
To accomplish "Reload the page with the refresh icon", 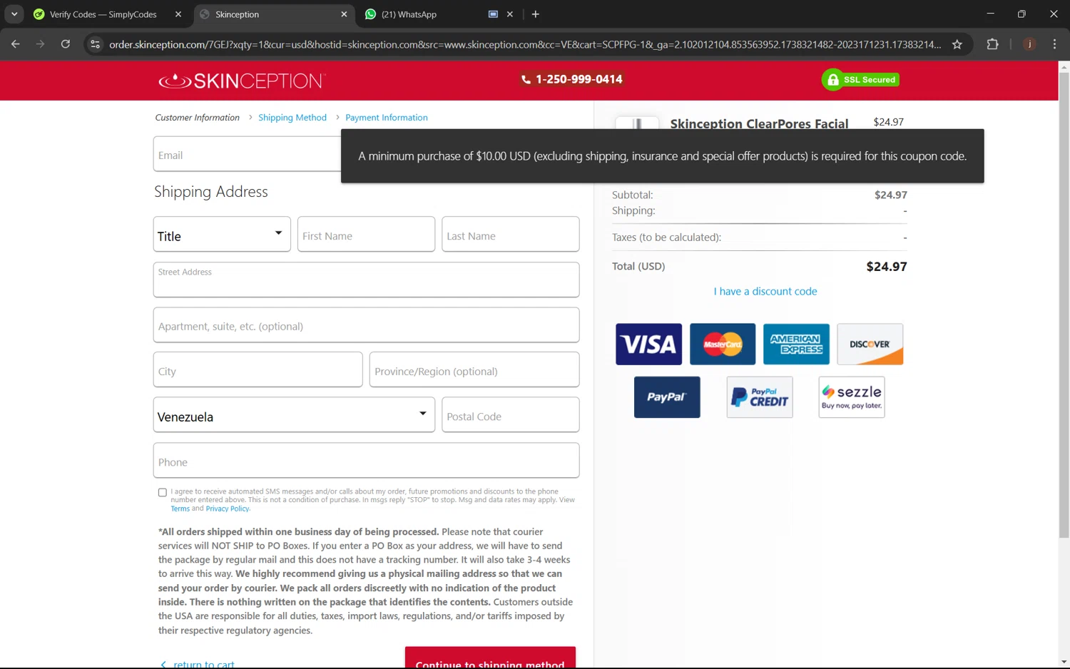I will pos(65,44).
